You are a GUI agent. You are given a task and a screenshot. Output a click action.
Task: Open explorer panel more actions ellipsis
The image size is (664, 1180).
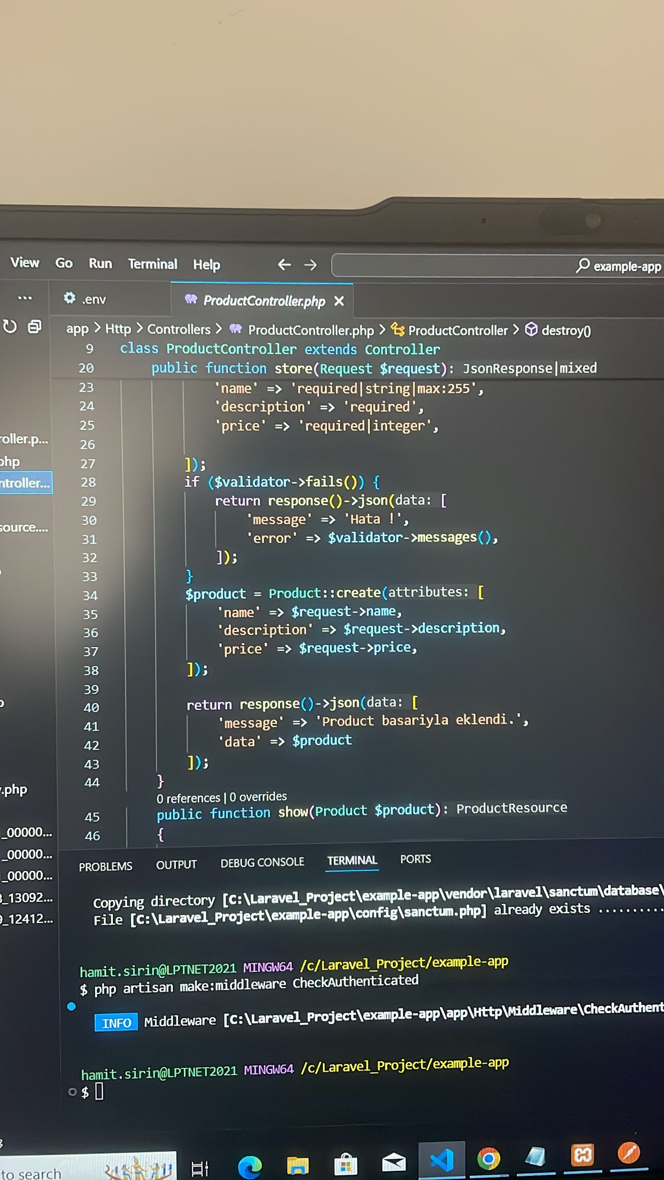25,298
